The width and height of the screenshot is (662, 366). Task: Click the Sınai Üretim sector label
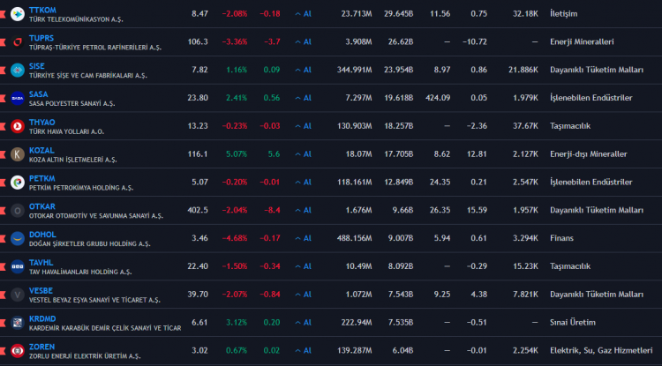coord(573,323)
